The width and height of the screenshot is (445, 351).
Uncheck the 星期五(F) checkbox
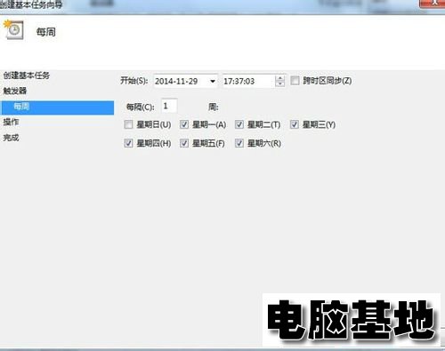[184, 143]
